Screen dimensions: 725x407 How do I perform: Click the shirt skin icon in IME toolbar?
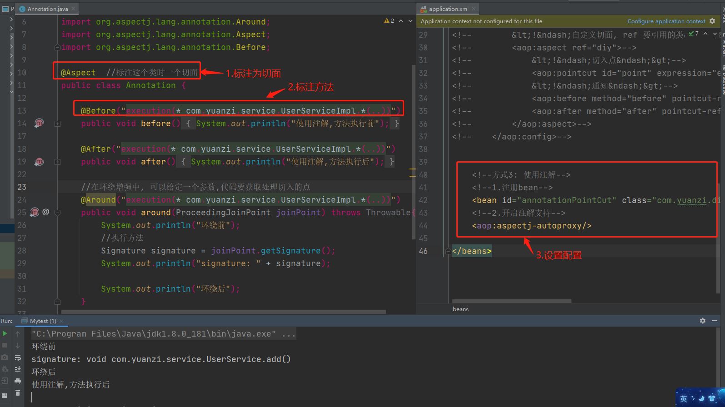click(x=712, y=398)
